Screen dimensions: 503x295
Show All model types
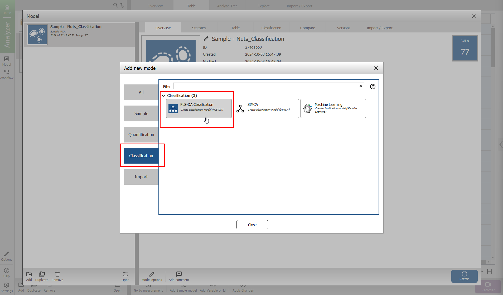141,92
